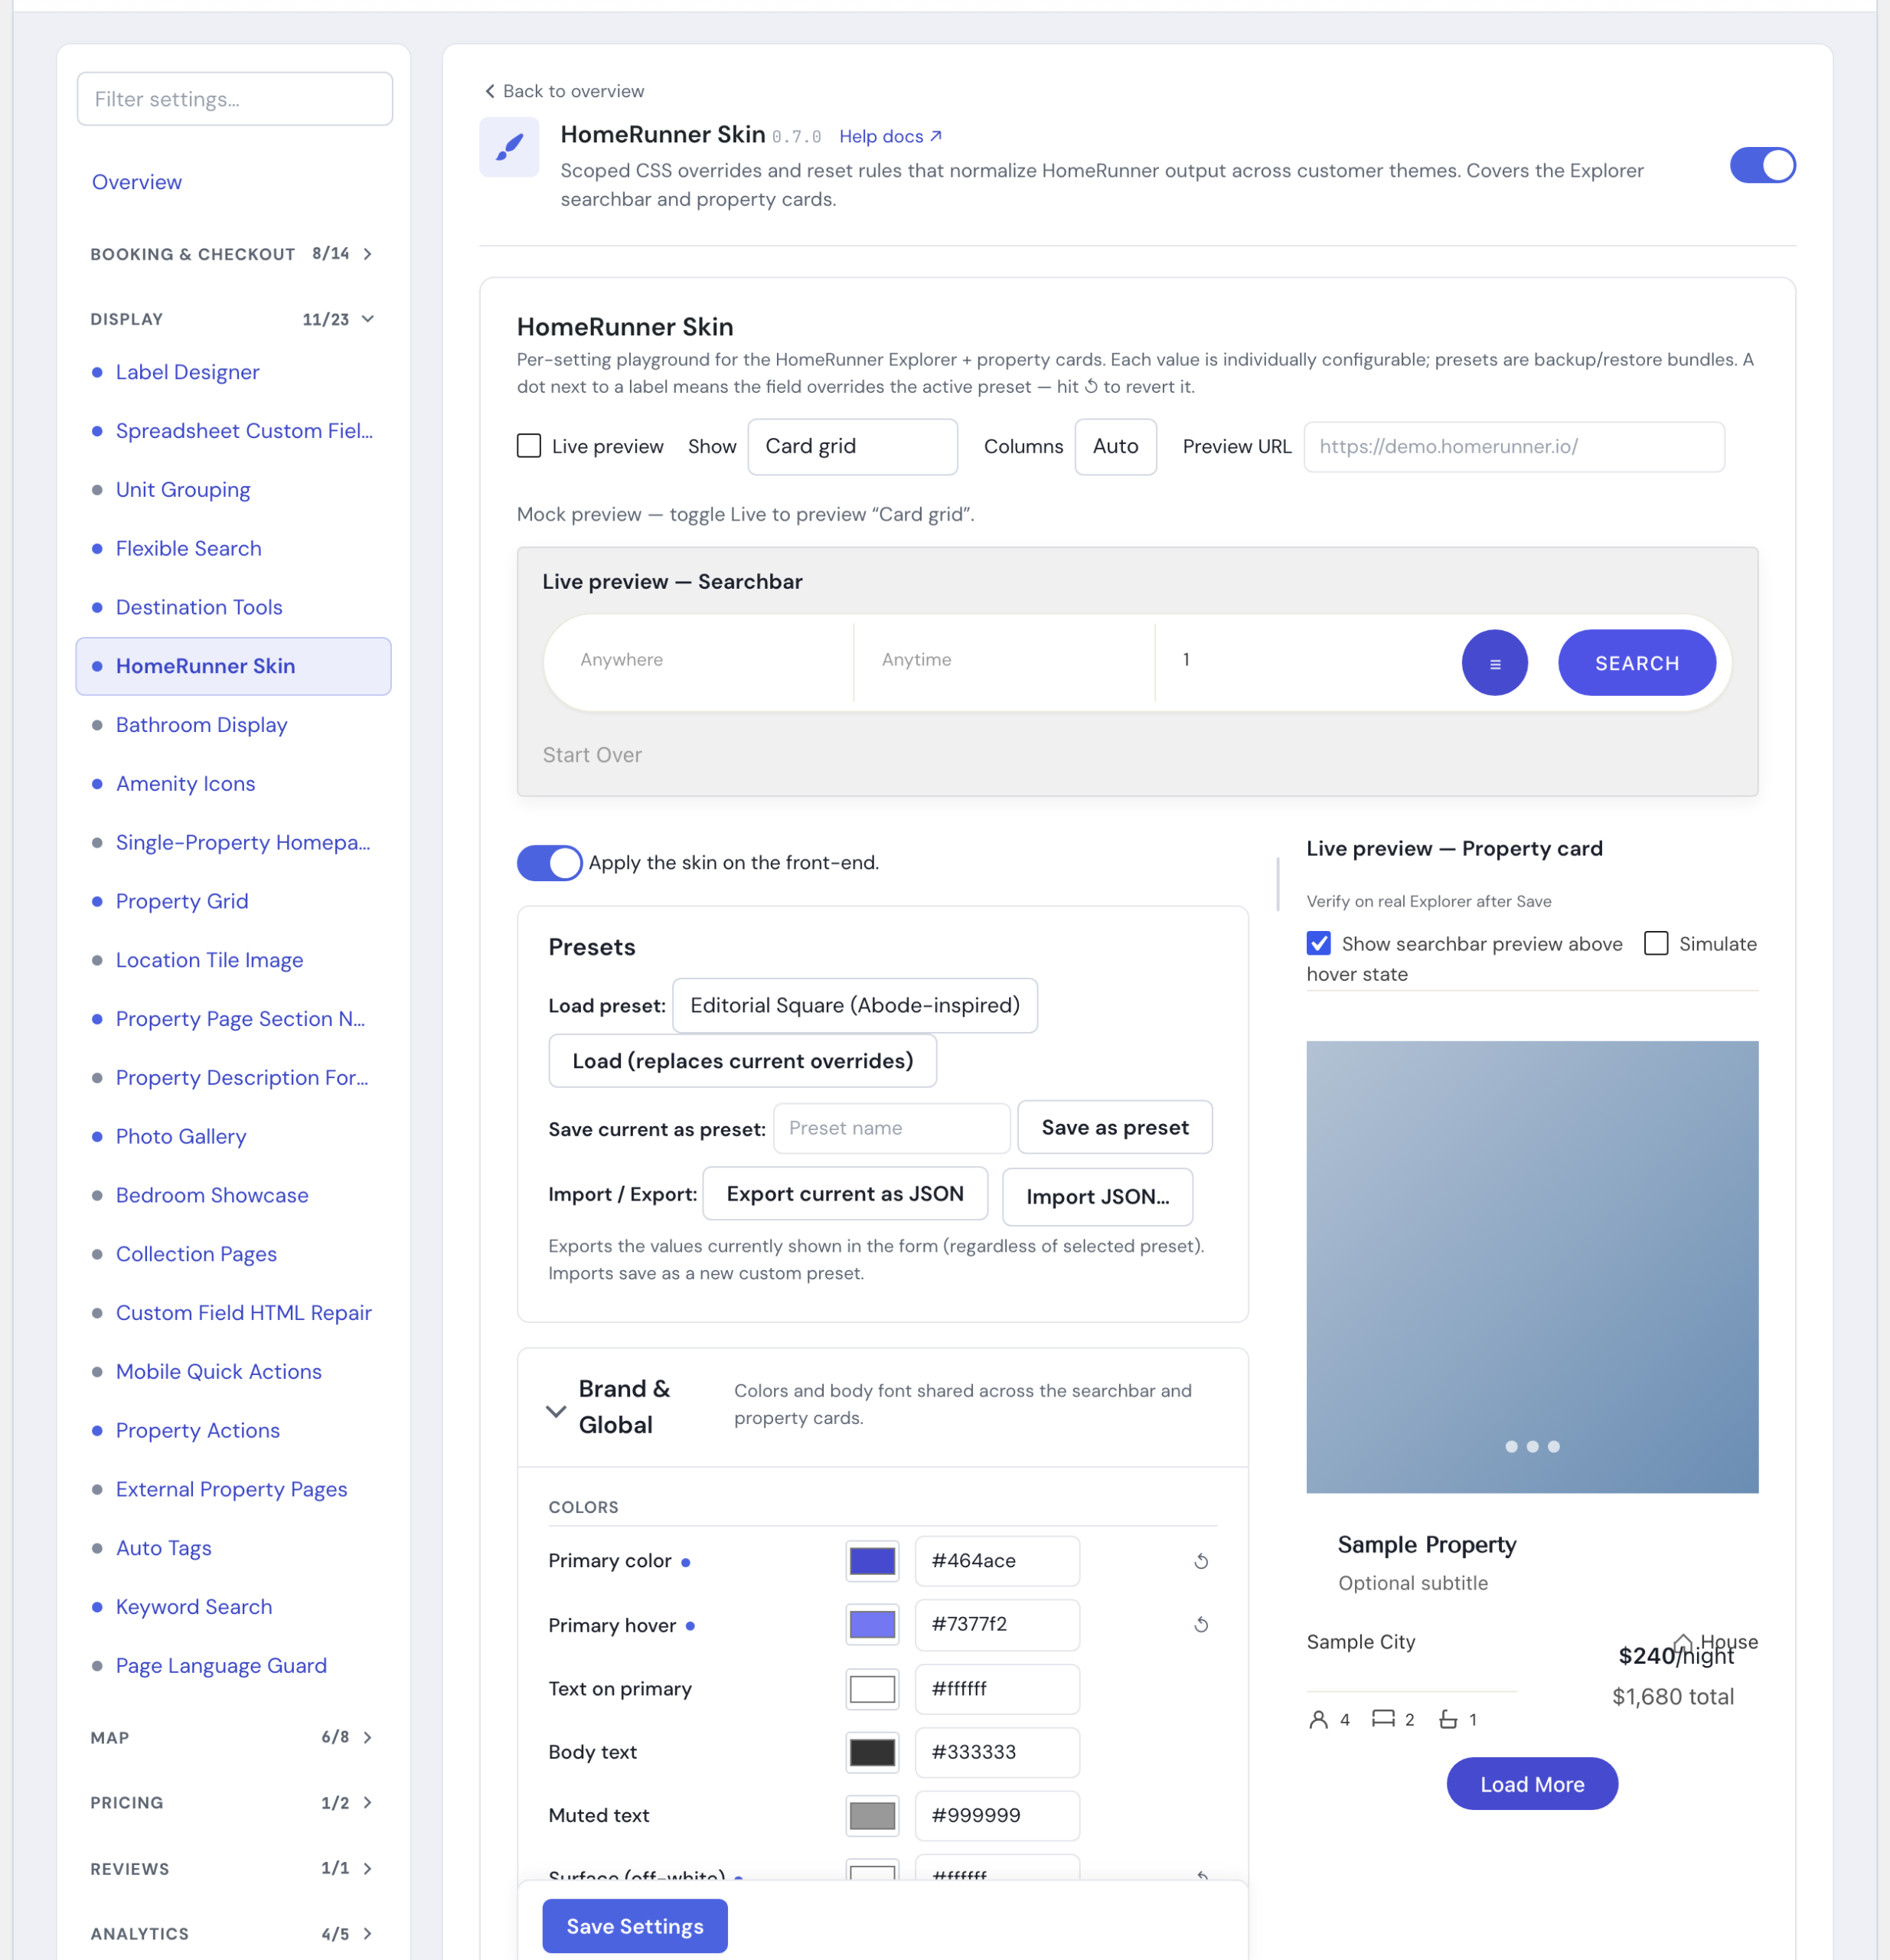
Task: Expand the Map sidebar group
Action: 232,1737
